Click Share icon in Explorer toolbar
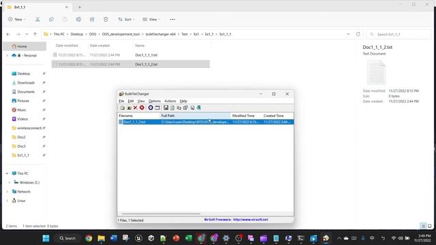436x245 pixels. pyautogui.click(x=92, y=20)
